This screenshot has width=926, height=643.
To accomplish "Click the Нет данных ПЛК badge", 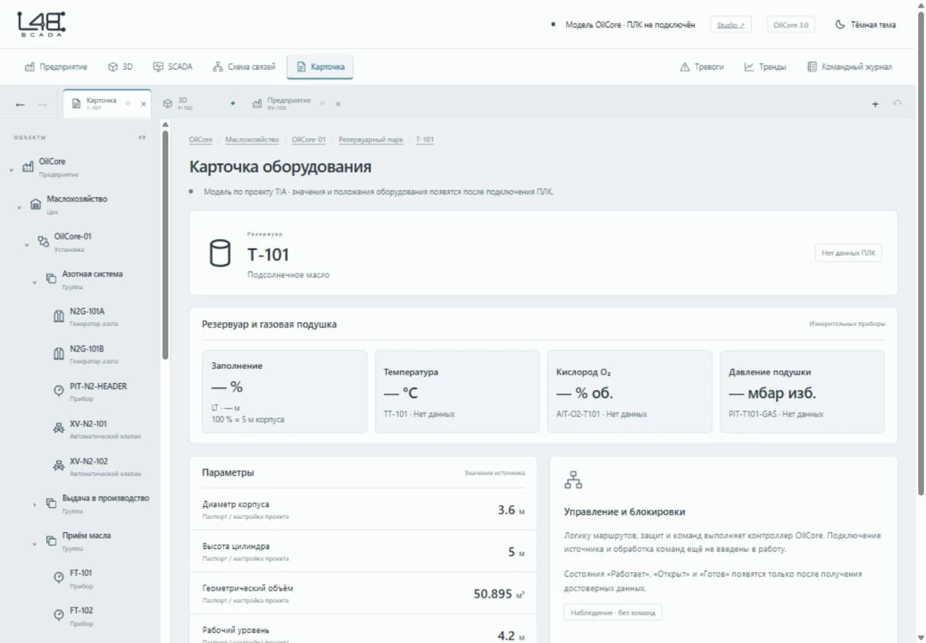I will (x=848, y=253).
